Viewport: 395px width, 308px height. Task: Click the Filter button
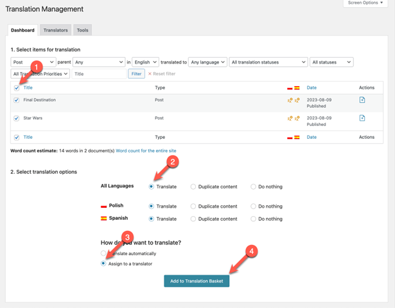pos(136,74)
